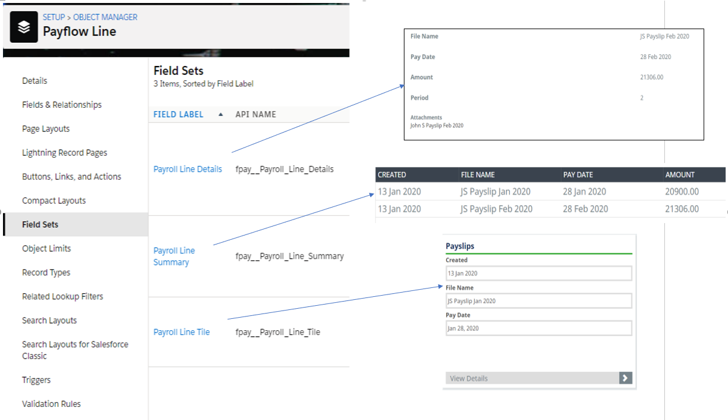Click the File Name input field in Payslips
The height and width of the screenshot is (420, 728).
pyautogui.click(x=538, y=301)
